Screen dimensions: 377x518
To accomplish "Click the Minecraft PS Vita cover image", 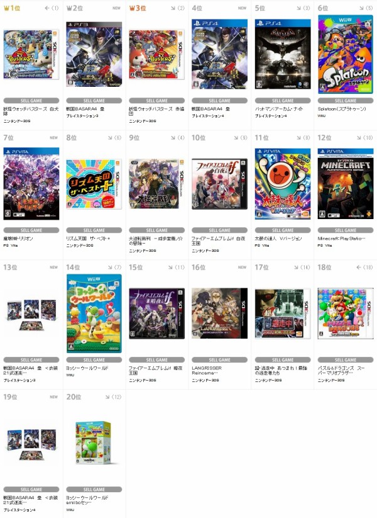I will [346, 184].
